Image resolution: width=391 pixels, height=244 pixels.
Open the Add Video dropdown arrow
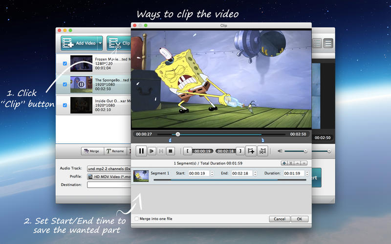(100, 43)
